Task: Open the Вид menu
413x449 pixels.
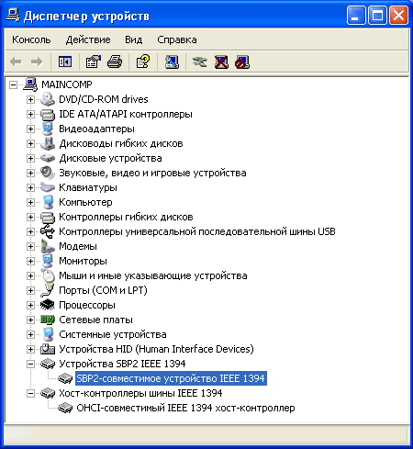Action: (134, 39)
